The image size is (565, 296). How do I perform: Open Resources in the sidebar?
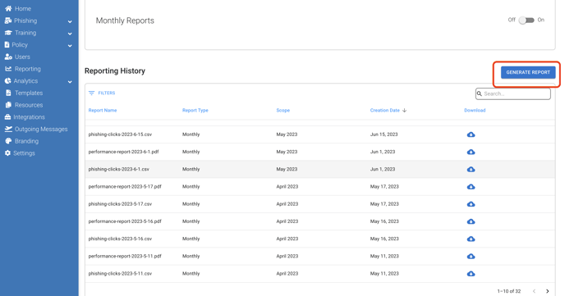click(x=29, y=105)
